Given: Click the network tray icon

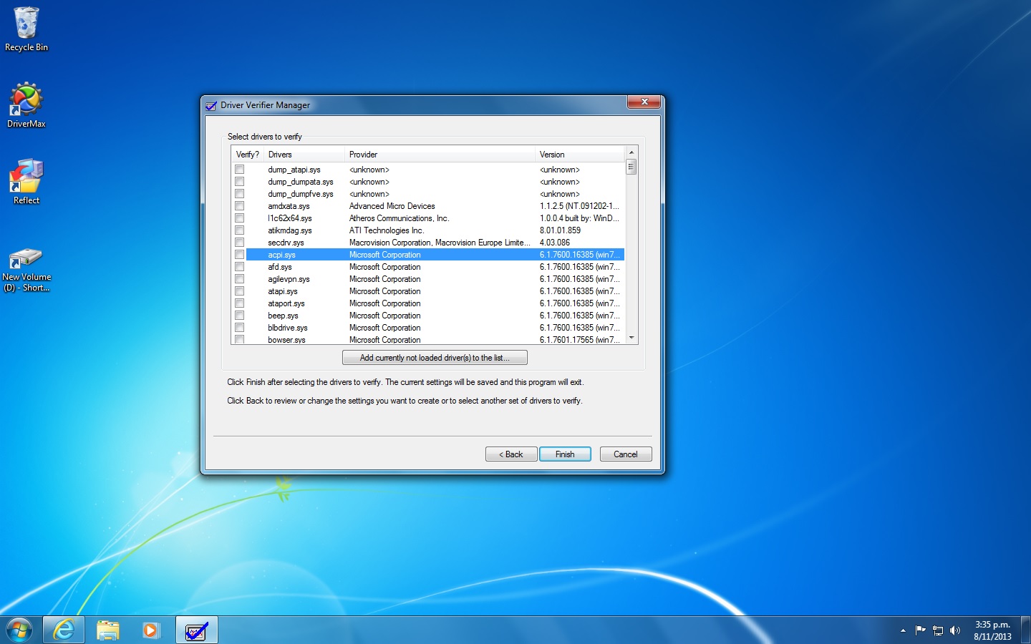Looking at the screenshot, I should point(938,630).
